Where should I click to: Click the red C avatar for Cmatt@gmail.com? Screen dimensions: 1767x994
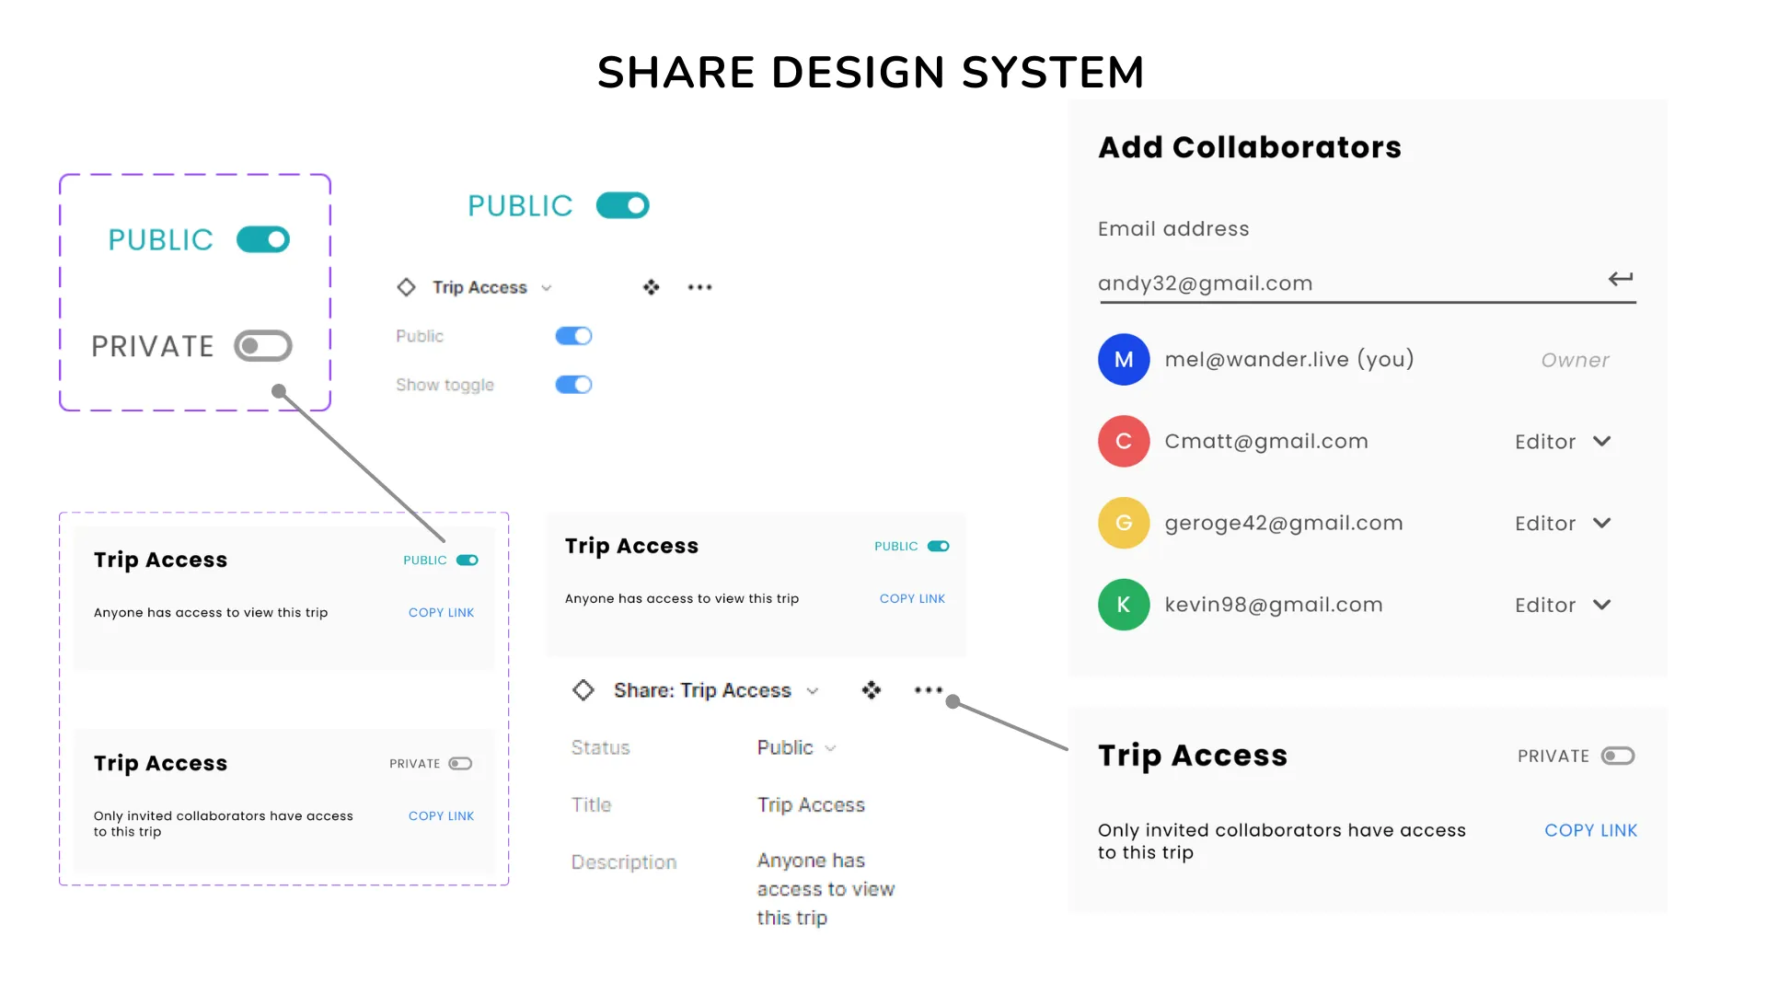(x=1124, y=442)
